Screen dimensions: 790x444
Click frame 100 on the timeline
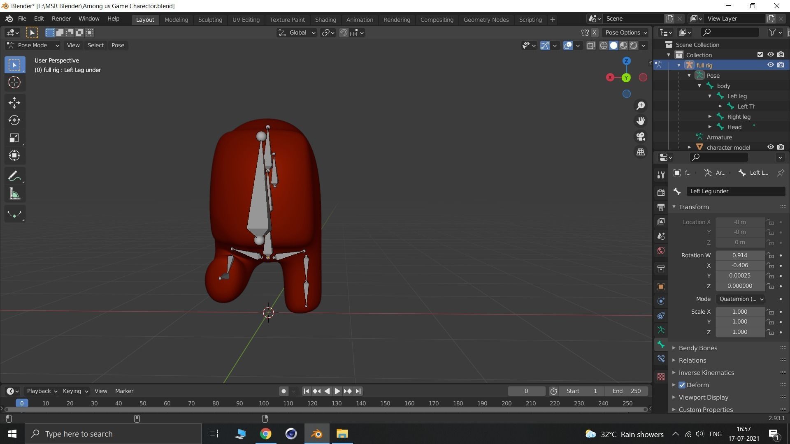[264, 404]
